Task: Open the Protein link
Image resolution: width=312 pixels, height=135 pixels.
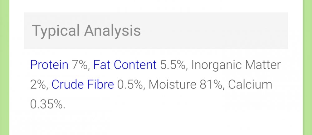Action: 49,65
